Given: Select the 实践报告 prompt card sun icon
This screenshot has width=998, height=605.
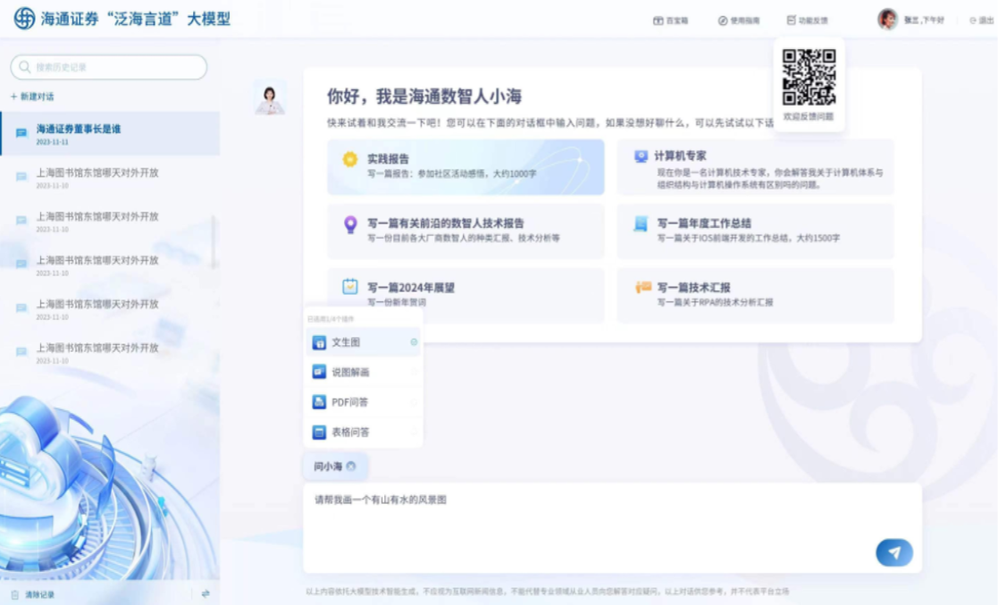Looking at the screenshot, I should (349, 159).
